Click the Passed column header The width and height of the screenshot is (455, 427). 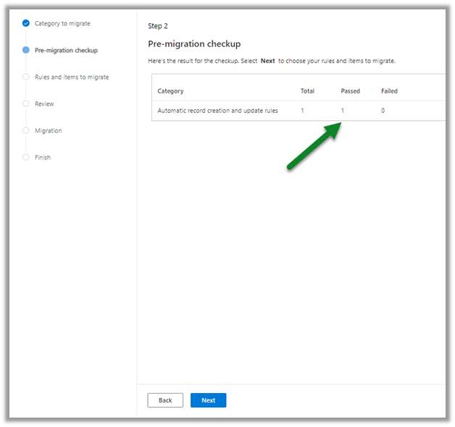coord(350,91)
